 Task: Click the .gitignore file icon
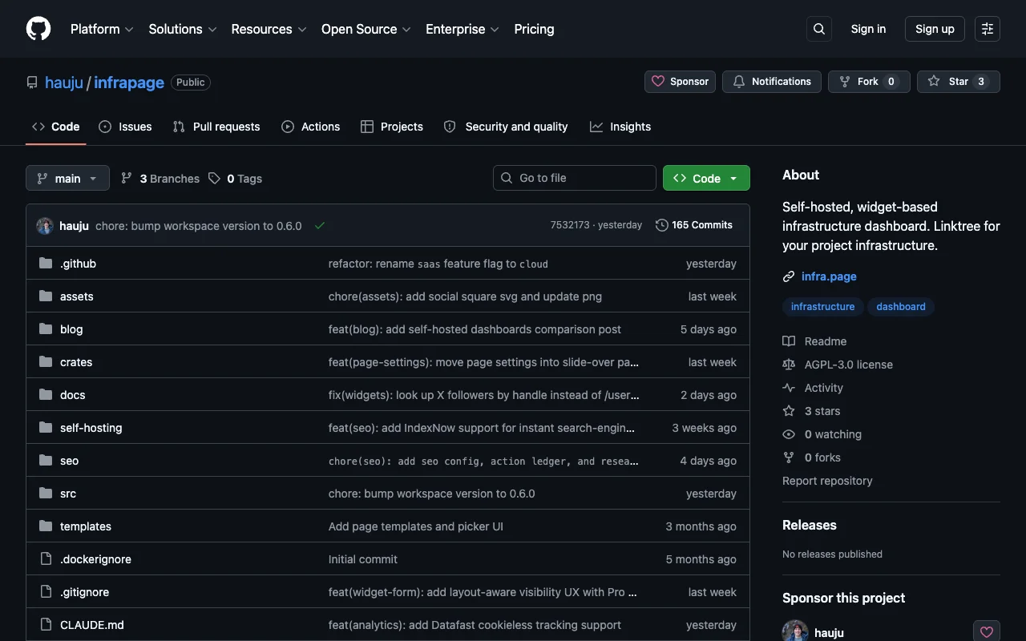coord(46,592)
